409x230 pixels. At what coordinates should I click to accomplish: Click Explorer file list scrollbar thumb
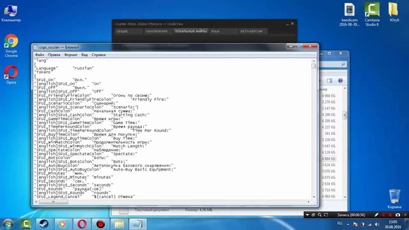(x=344, y=115)
